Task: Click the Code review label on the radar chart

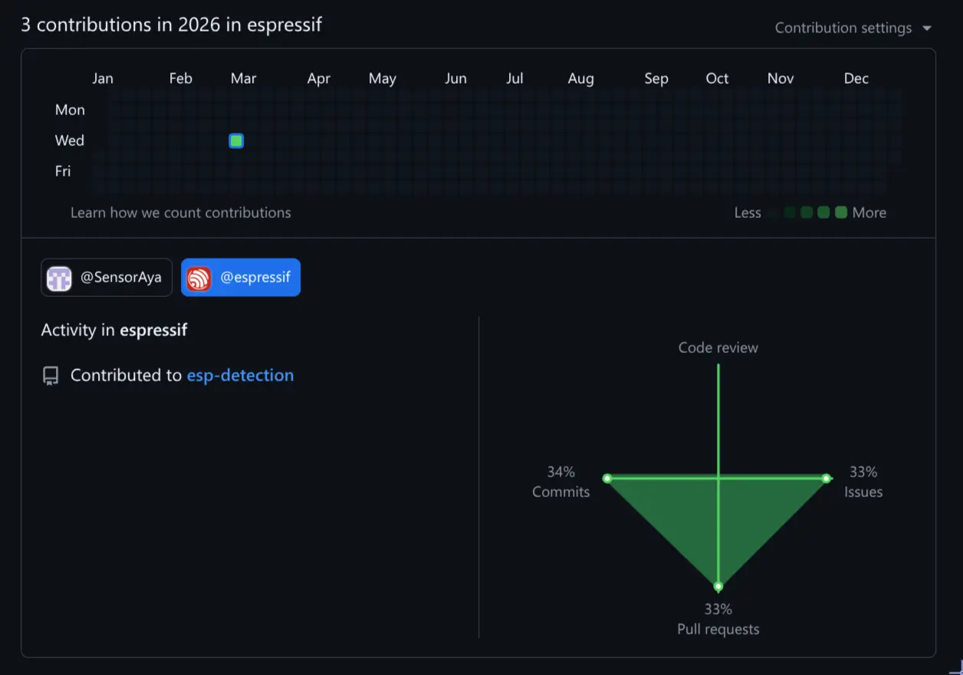Action: click(718, 347)
